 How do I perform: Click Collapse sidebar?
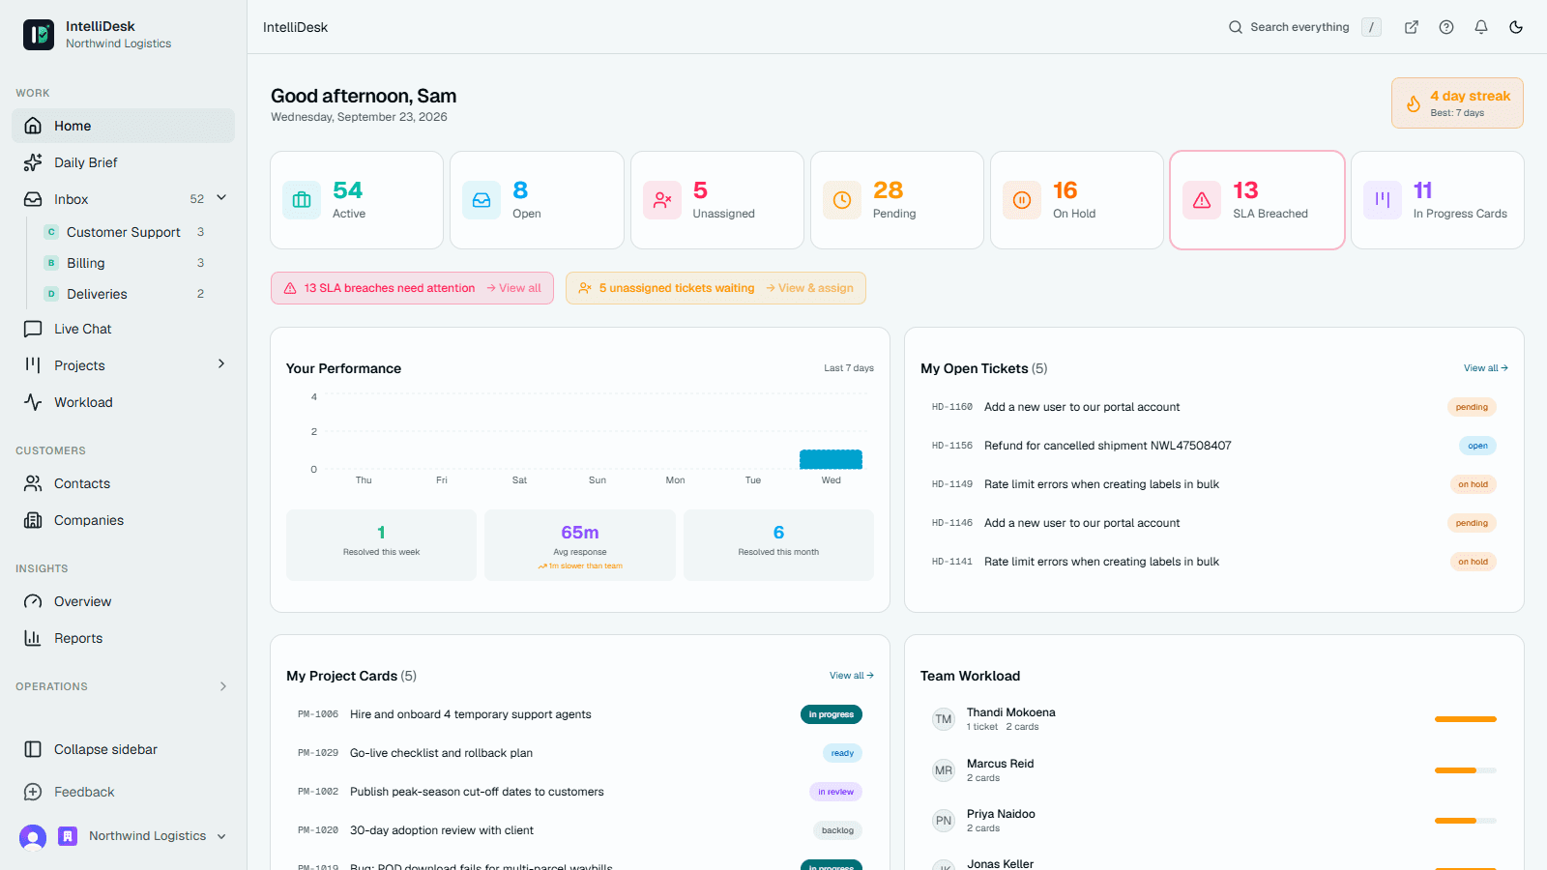click(x=123, y=749)
